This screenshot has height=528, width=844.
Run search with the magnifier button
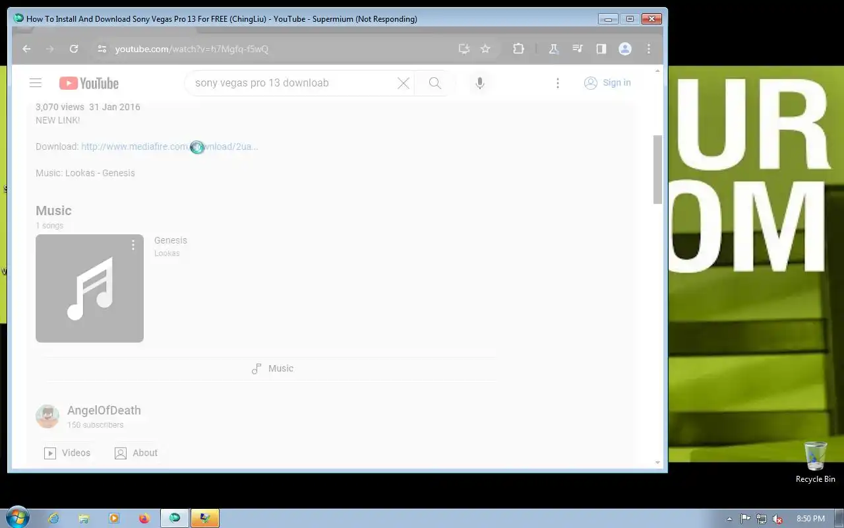point(435,82)
